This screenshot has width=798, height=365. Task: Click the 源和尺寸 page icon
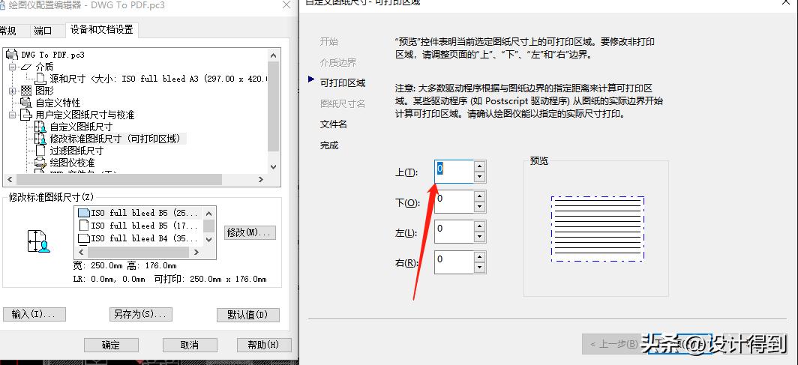click(x=40, y=79)
